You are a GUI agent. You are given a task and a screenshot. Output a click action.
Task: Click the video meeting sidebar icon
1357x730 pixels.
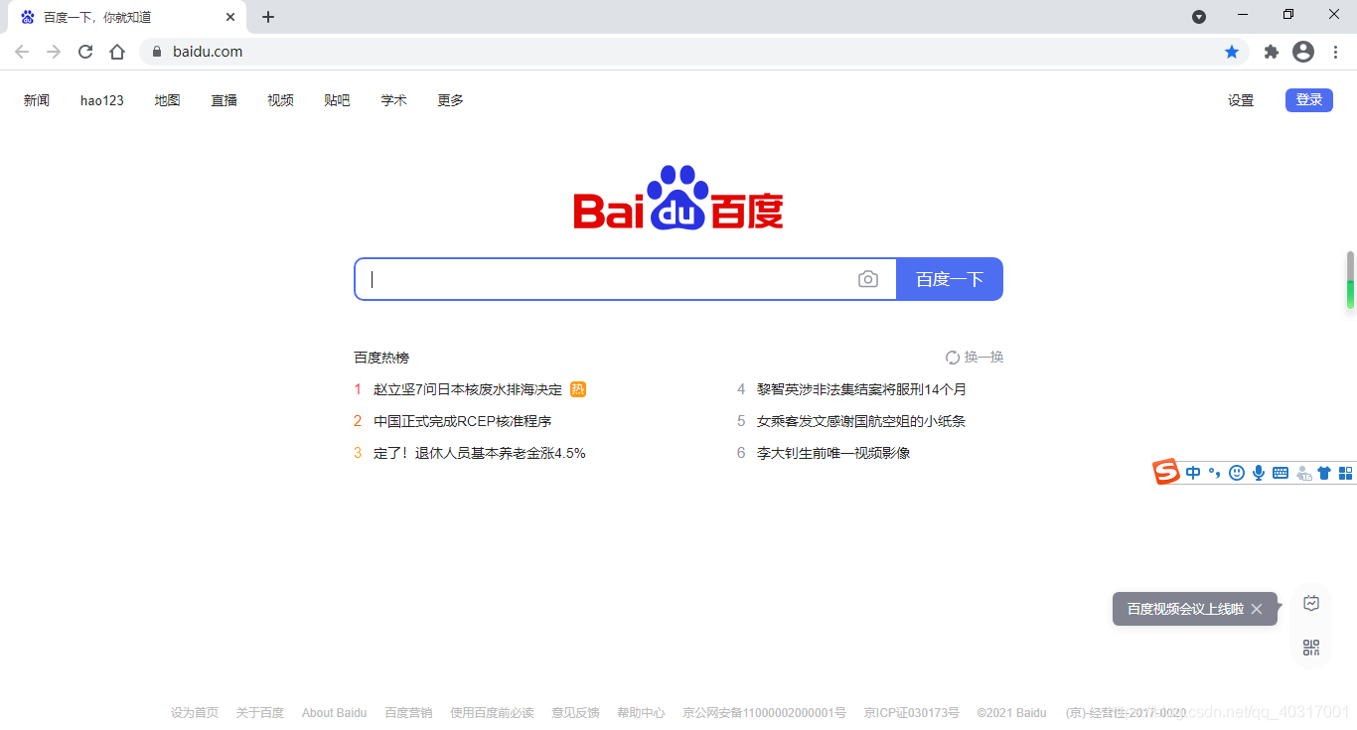pos(1311,603)
